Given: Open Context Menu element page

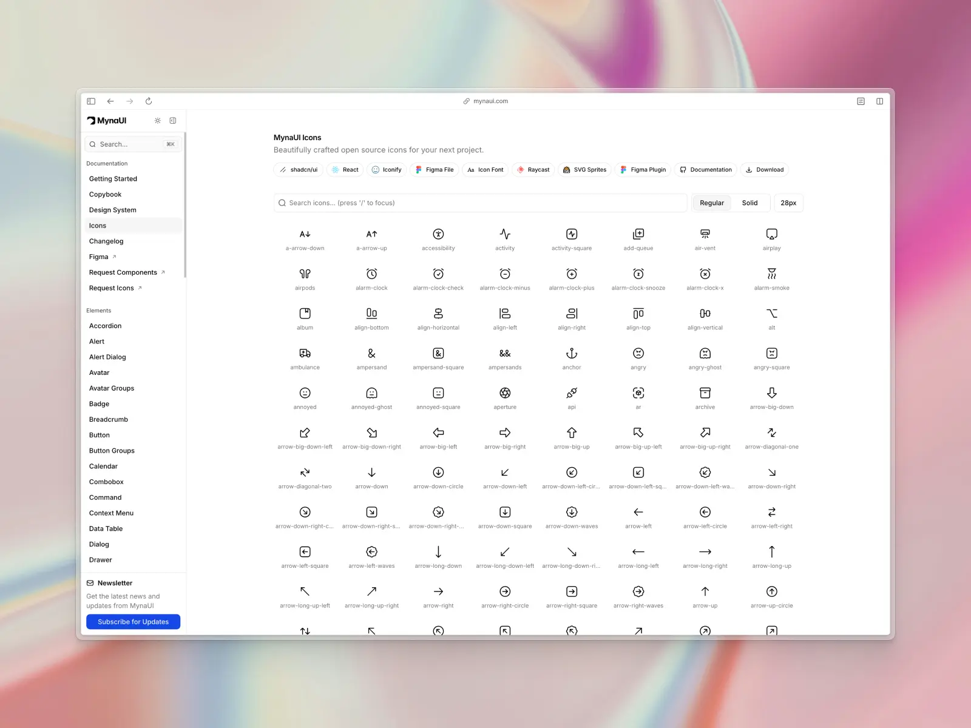Looking at the screenshot, I should [x=134, y=513].
